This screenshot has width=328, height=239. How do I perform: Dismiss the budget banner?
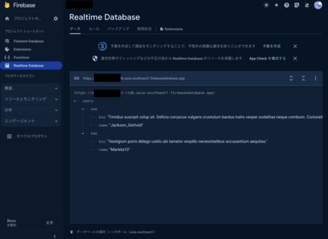coord(295,46)
